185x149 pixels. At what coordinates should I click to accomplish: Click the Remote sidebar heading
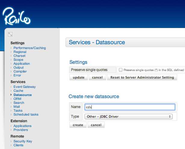point(17,136)
